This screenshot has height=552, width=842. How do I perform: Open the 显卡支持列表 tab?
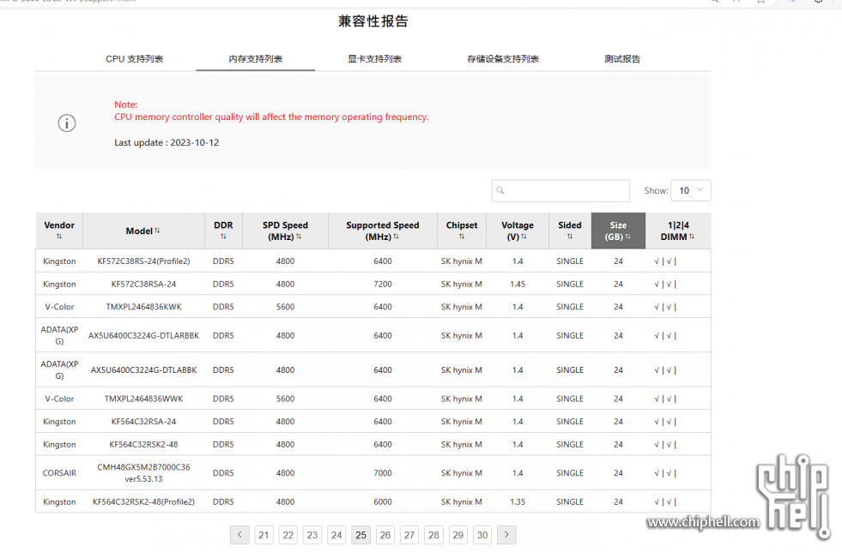[x=375, y=59]
